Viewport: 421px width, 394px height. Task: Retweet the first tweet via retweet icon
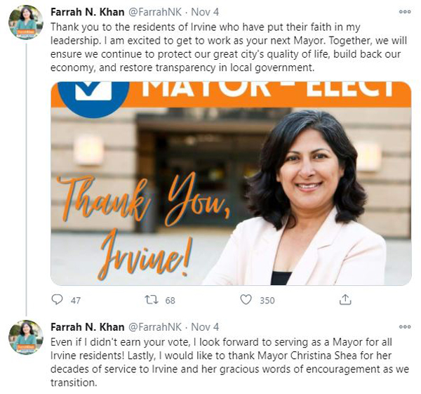(x=152, y=299)
